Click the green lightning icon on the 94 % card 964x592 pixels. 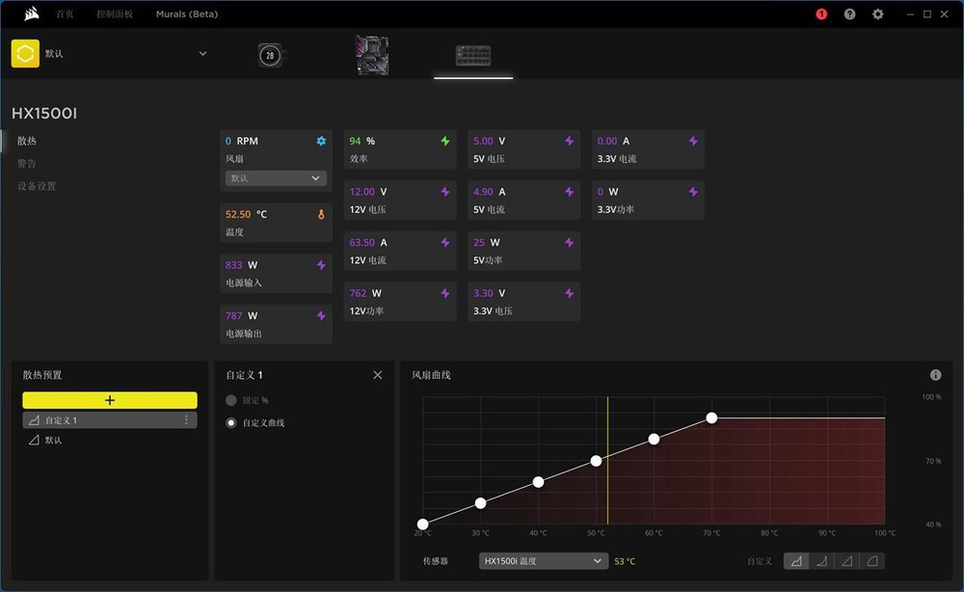coord(445,141)
